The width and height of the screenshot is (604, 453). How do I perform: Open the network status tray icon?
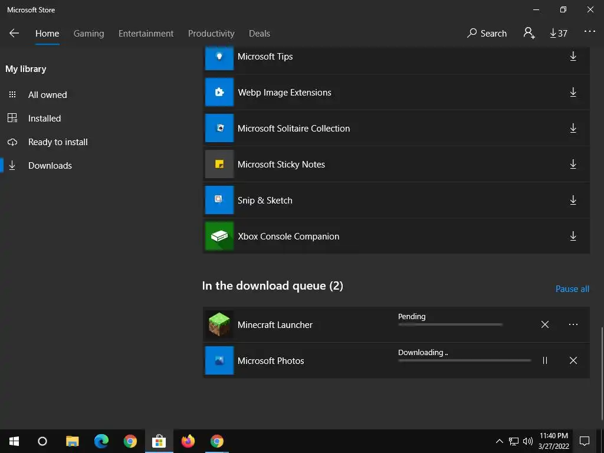(514, 441)
